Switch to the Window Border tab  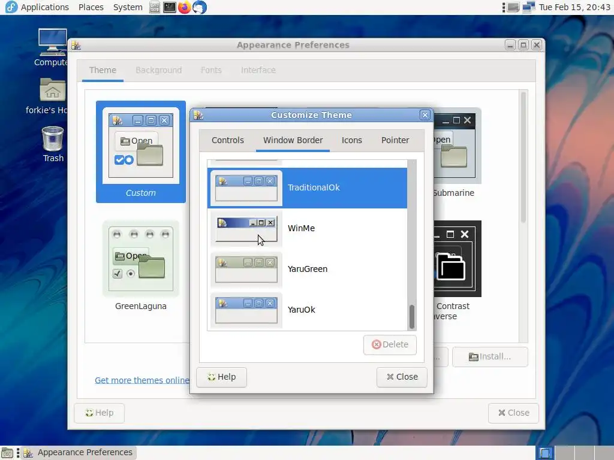[x=293, y=140]
